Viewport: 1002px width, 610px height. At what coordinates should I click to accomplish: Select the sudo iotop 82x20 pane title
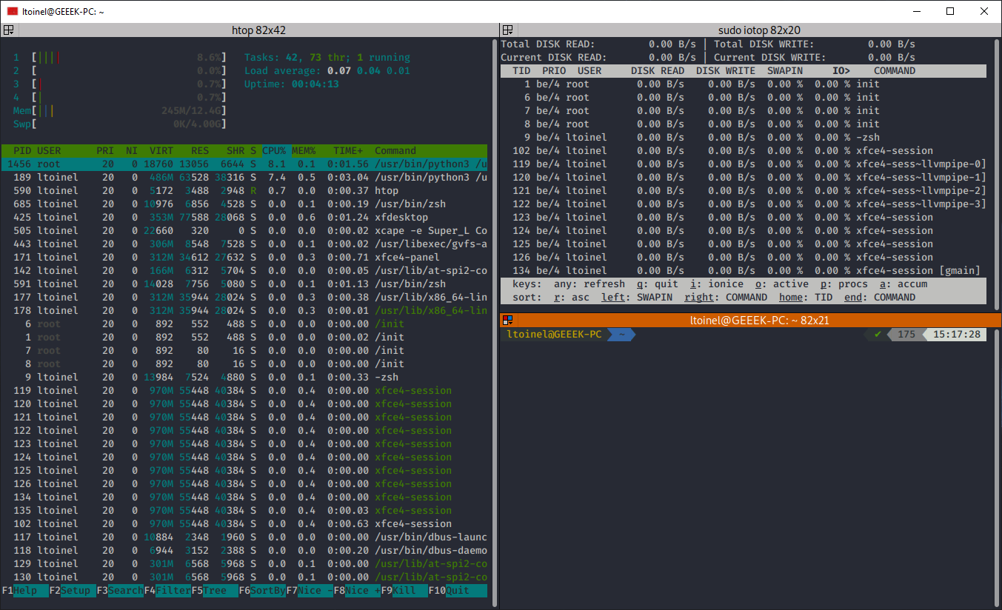[758, 30]
